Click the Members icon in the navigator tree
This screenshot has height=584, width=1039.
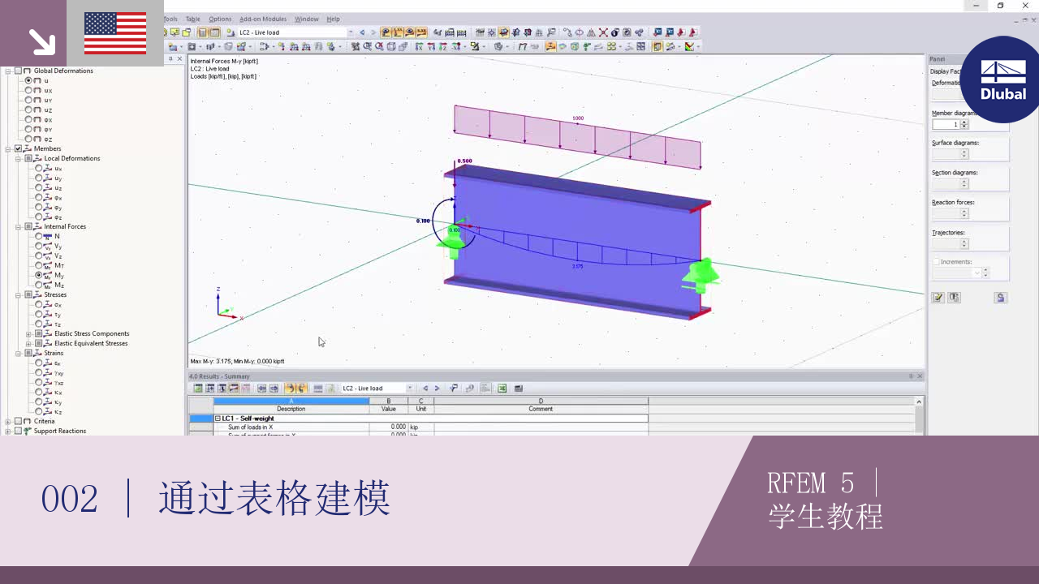click(28, 148)
